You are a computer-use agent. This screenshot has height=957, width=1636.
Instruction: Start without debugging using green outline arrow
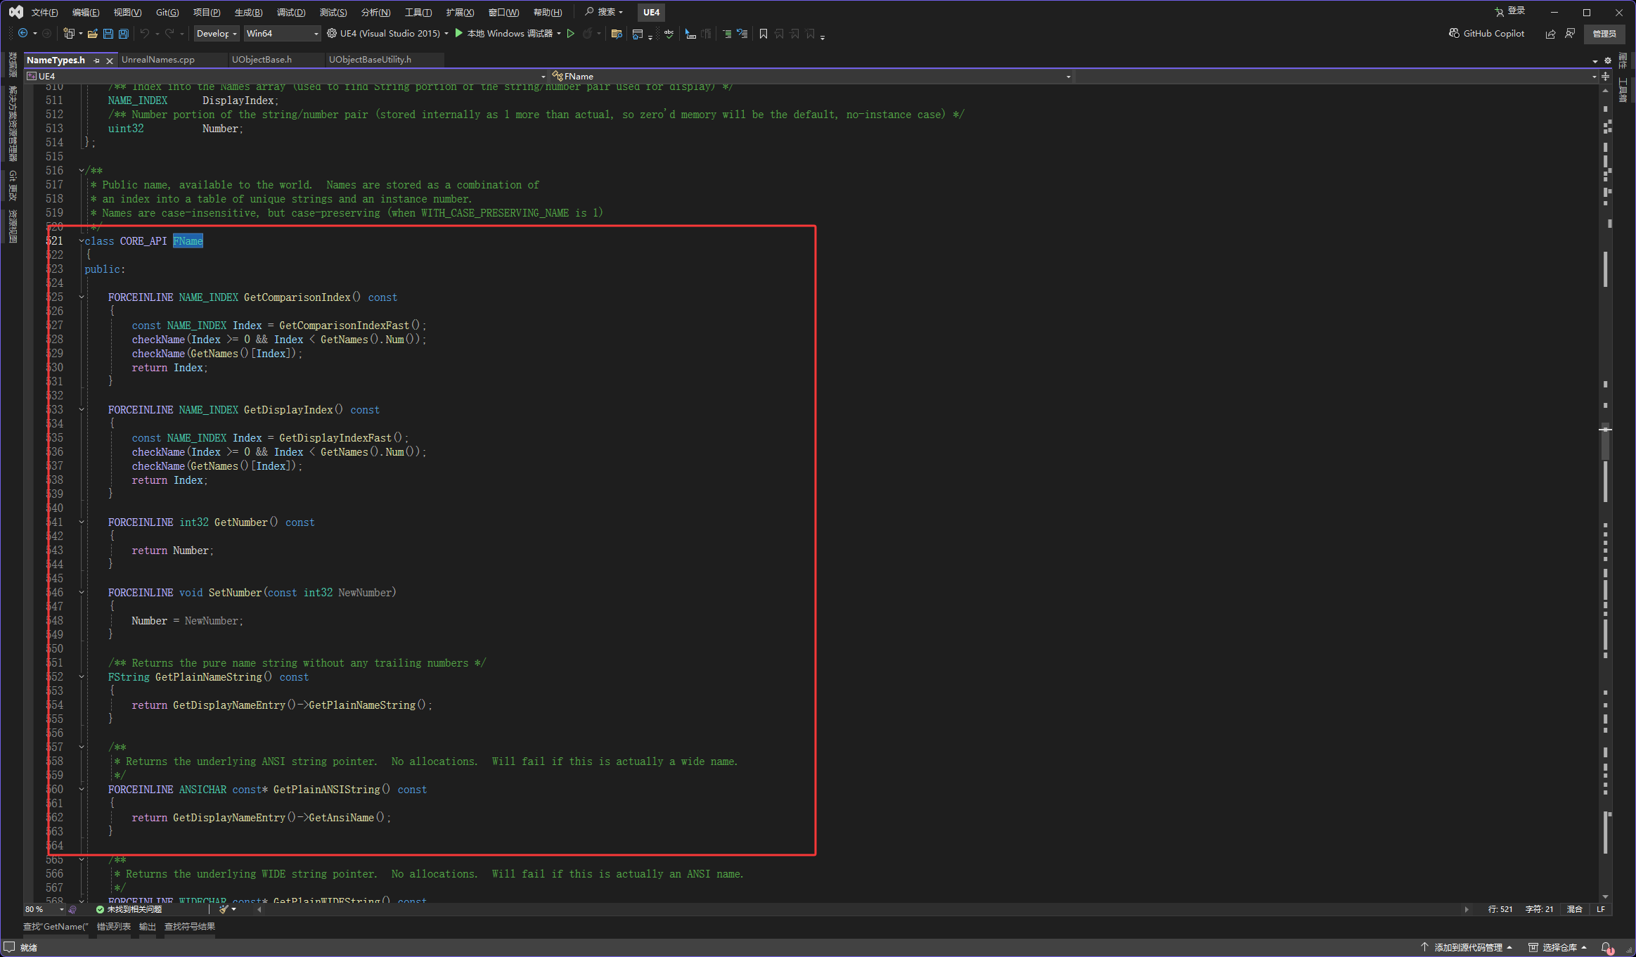point(571,34)
